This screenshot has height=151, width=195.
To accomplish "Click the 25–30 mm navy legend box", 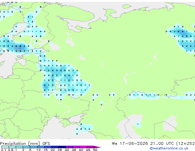I will click(62, 147).
